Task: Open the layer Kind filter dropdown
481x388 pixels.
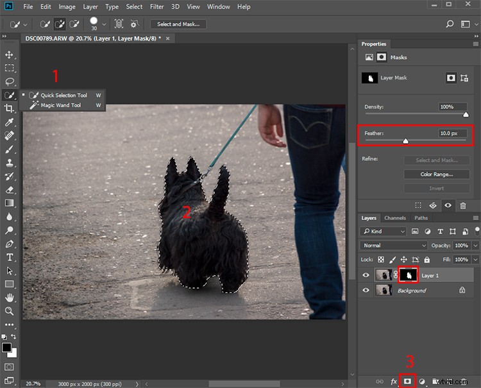Action: 383,232
